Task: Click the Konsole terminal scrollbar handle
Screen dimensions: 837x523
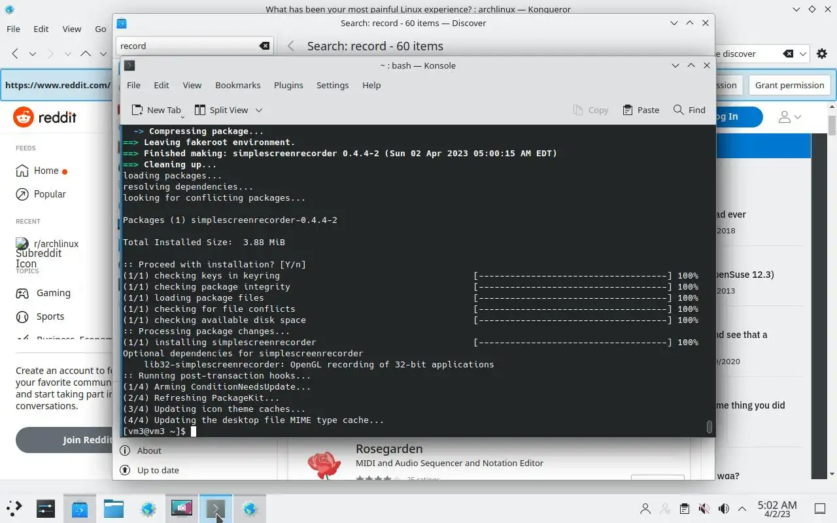Action: tap(709, 427)
